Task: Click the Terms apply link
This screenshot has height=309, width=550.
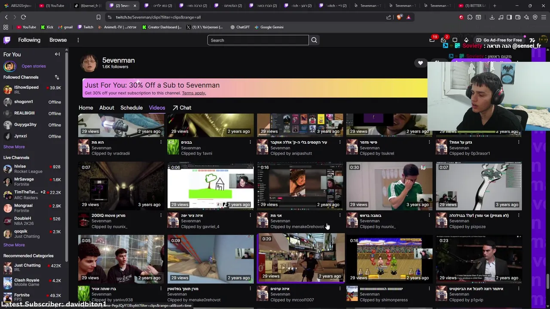Action: tap(194, 93)
